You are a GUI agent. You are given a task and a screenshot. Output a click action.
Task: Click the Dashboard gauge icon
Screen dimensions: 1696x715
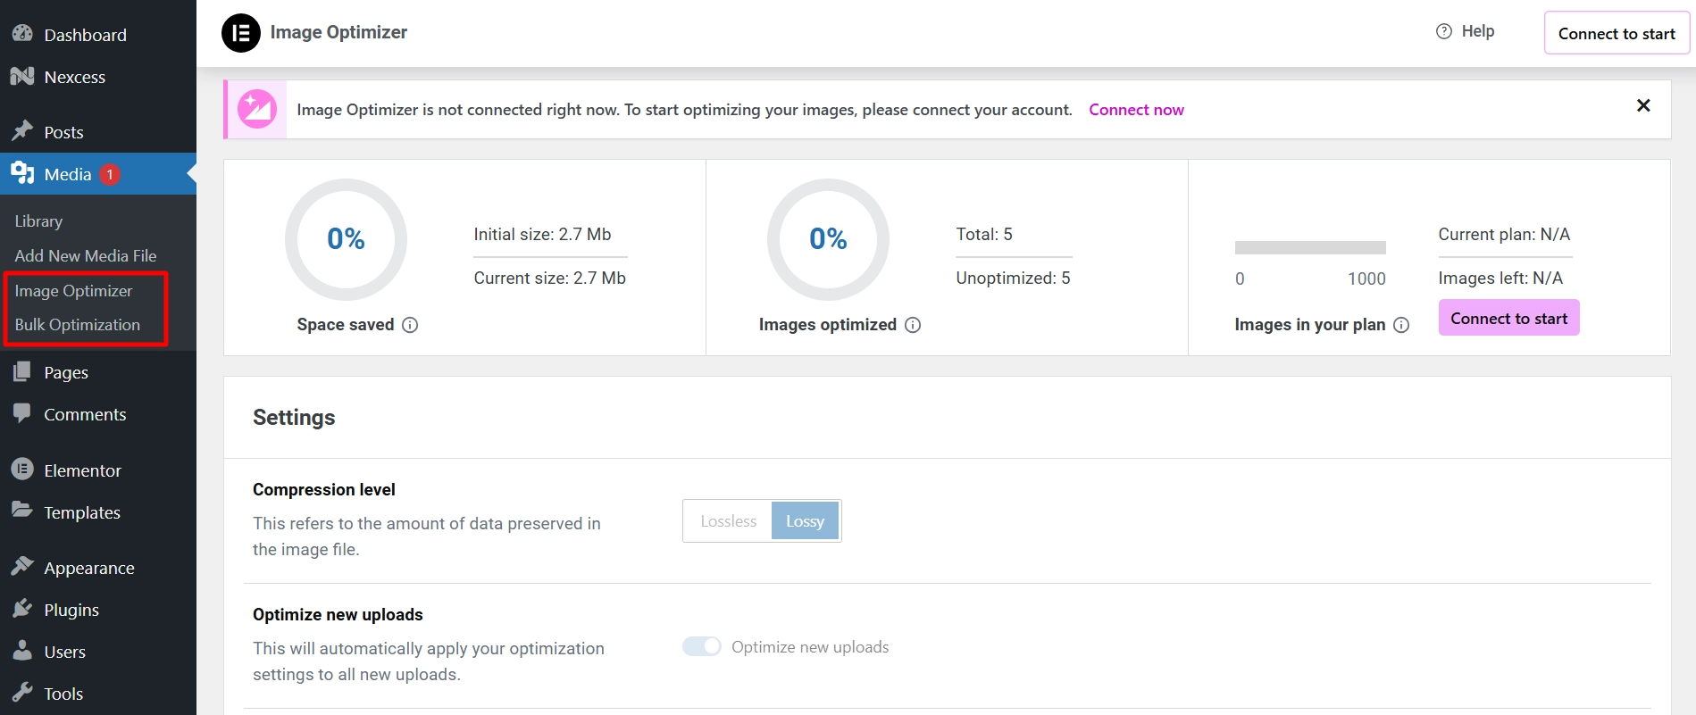(22, 34)
